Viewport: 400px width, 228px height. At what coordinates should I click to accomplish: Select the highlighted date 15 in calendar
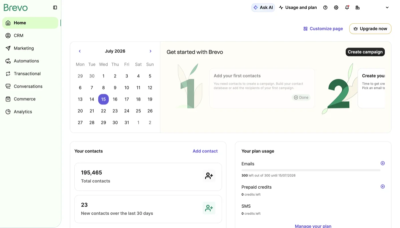coord(103,99)
